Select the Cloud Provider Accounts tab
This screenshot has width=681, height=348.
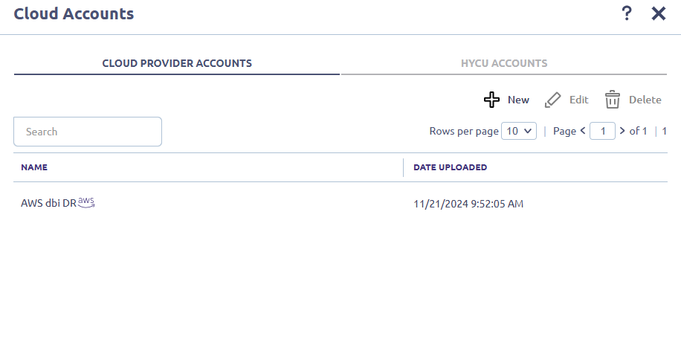pos(177,63)
